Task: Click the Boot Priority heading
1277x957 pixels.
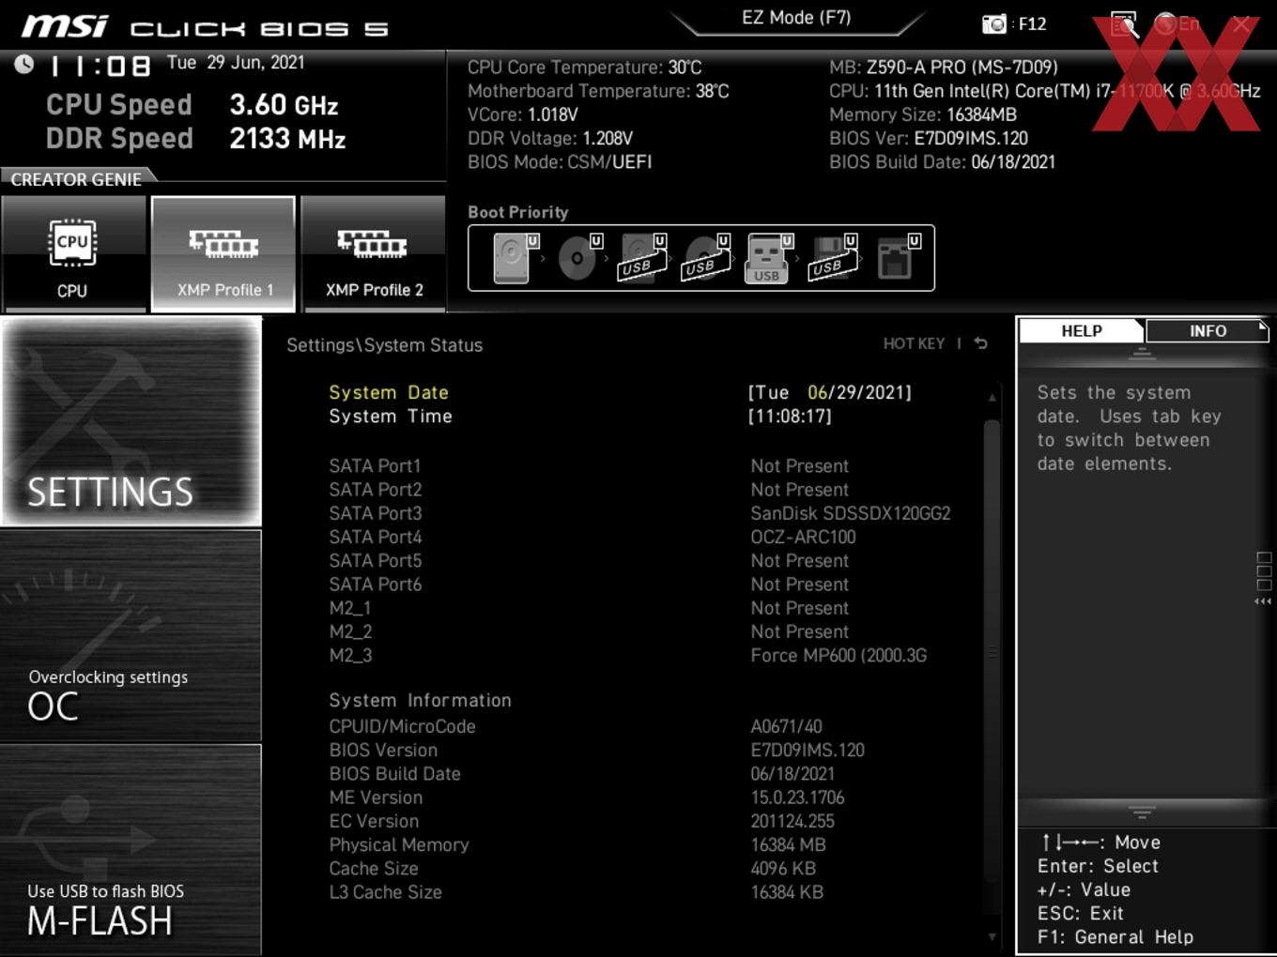Action: (x=518, y=212)
